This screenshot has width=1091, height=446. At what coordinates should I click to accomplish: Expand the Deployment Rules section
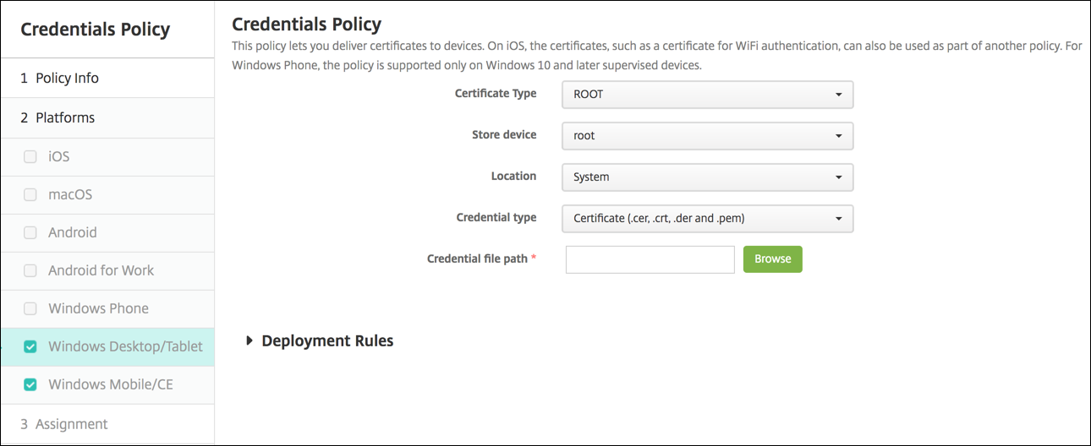click(x=327, y=341)
